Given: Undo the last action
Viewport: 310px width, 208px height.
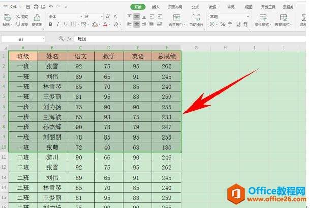Looking at the screenshot, I should pos(51,7).
